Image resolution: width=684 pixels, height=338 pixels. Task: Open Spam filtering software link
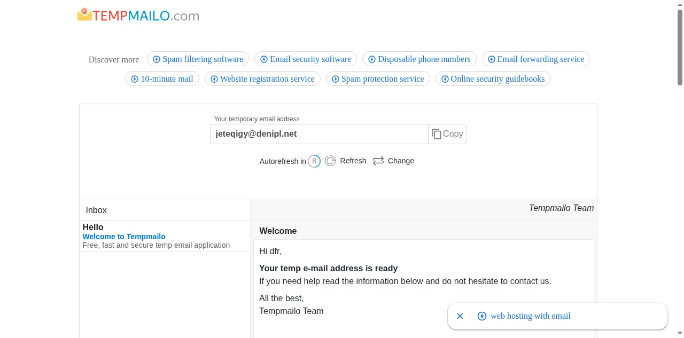198,59
